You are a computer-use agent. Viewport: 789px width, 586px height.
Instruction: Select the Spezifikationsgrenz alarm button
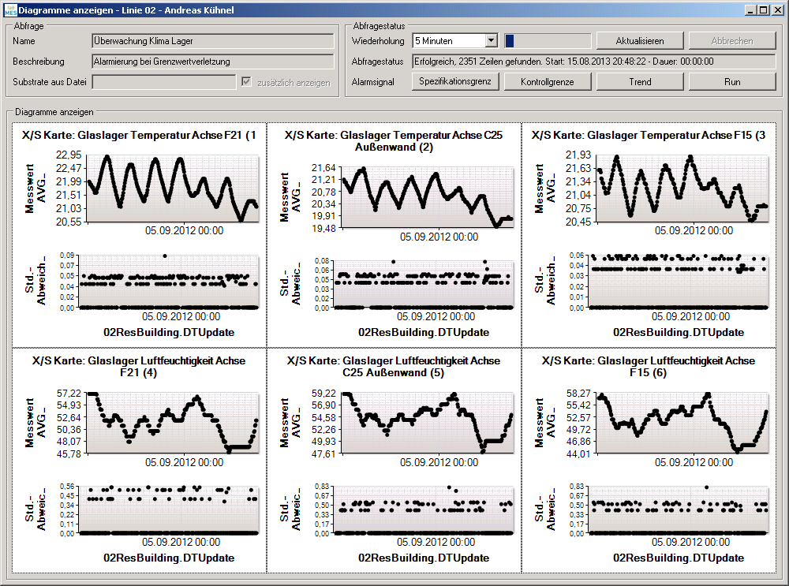[455, 81]
